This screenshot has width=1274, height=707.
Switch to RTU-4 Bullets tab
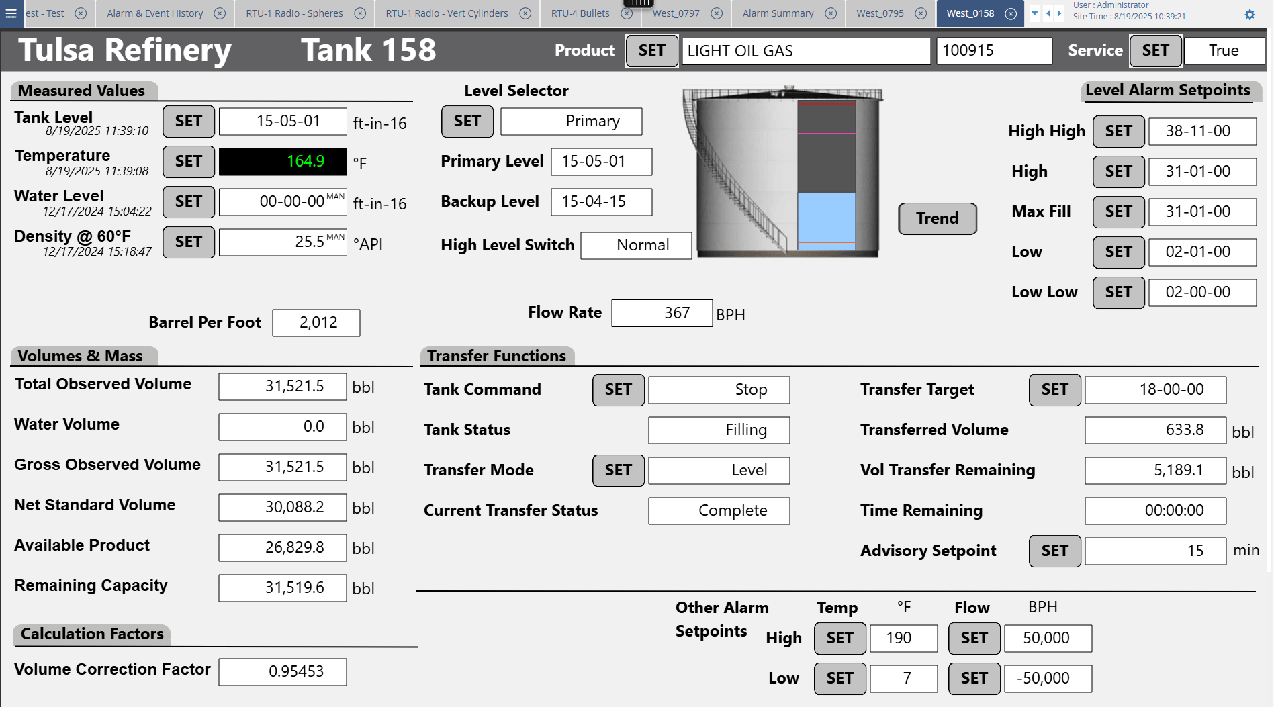(580, 13)
